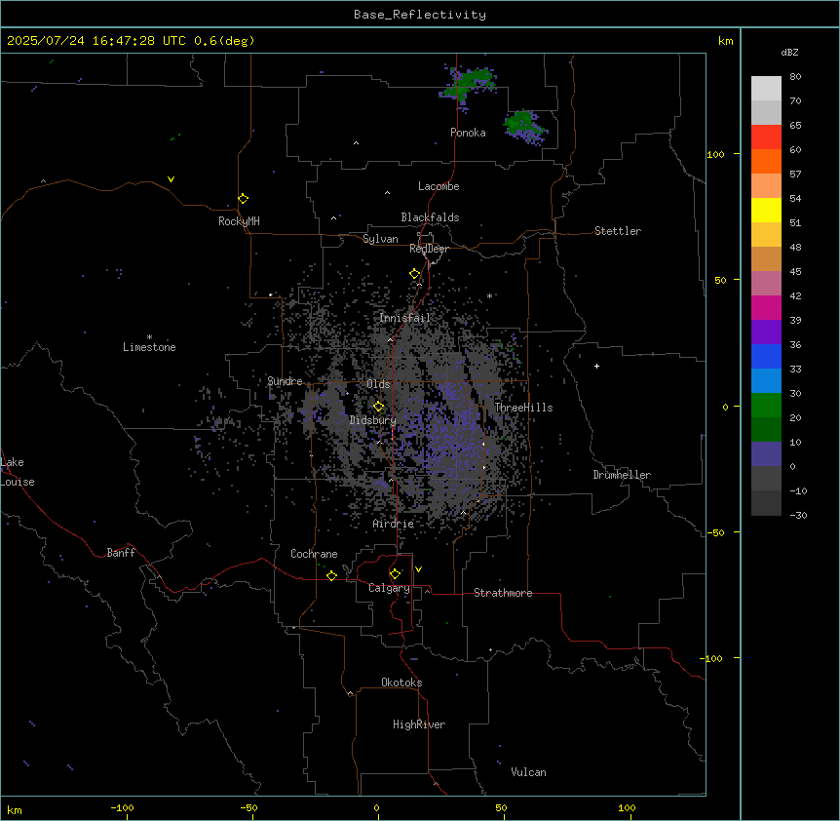Click the green radar echo north of Ponoka

click(x=467, y=84)
